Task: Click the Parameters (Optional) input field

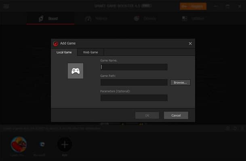Action: [x=134, y=98]
